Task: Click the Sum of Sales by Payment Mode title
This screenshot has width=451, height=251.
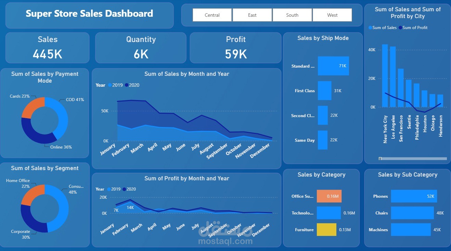Action: [x=45, y=77]
